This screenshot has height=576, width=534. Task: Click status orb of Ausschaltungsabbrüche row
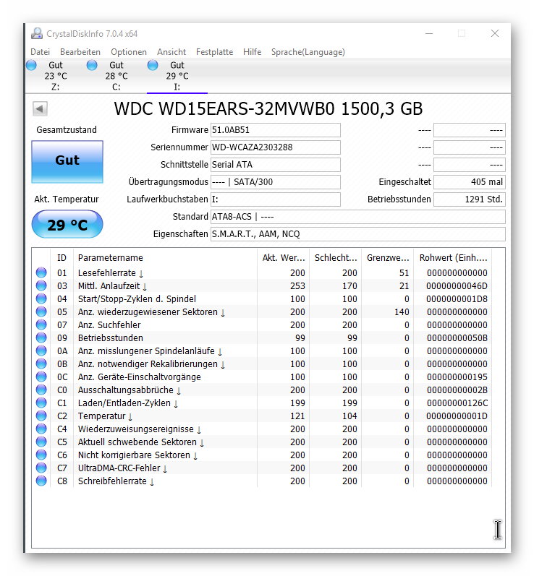41,390
